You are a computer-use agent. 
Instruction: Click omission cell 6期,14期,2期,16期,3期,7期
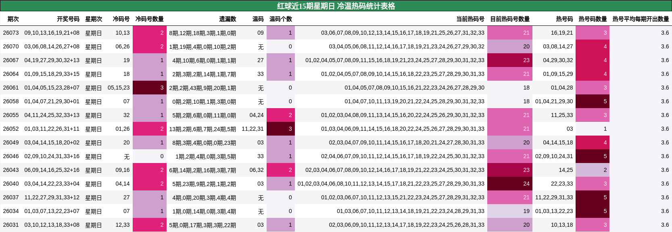pos(202,170)
